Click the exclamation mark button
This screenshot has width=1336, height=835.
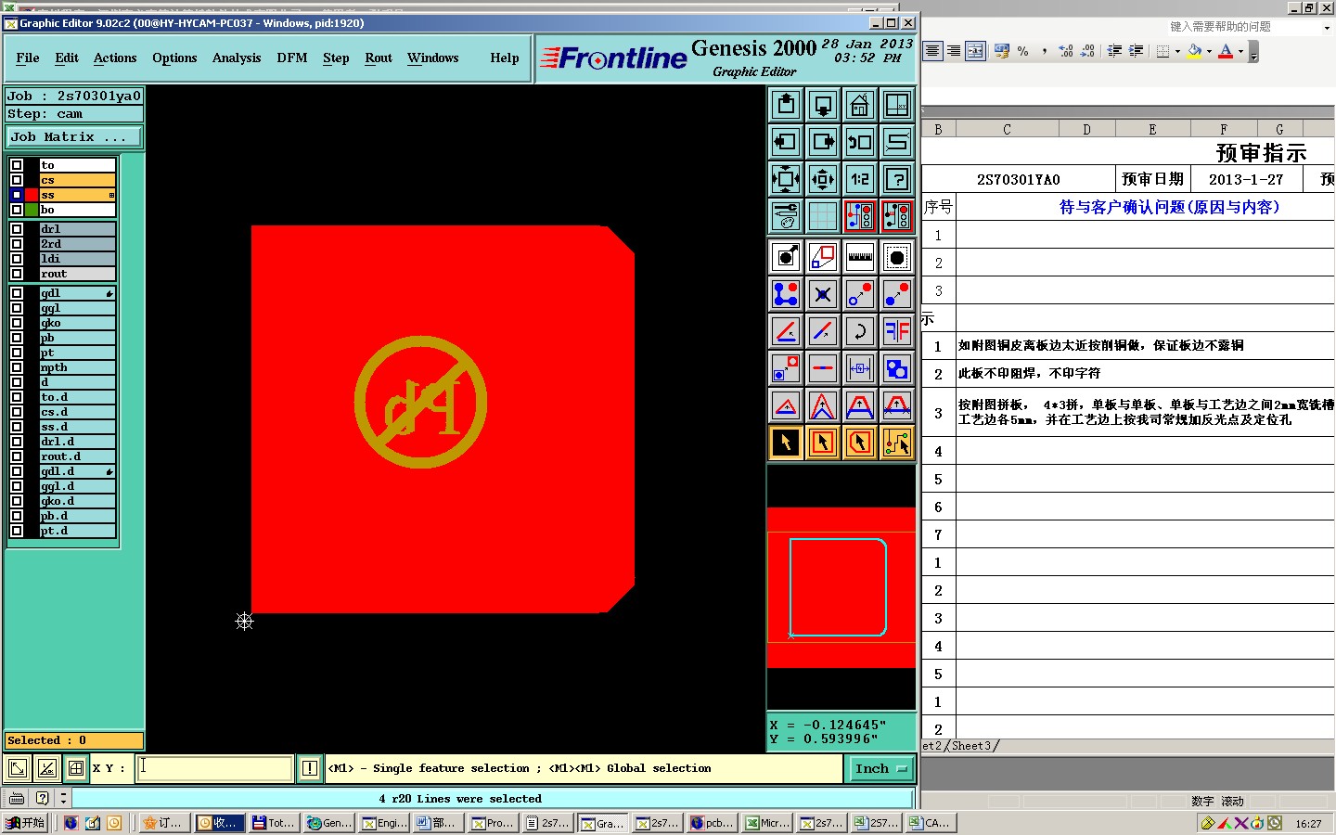click(310, 768)
